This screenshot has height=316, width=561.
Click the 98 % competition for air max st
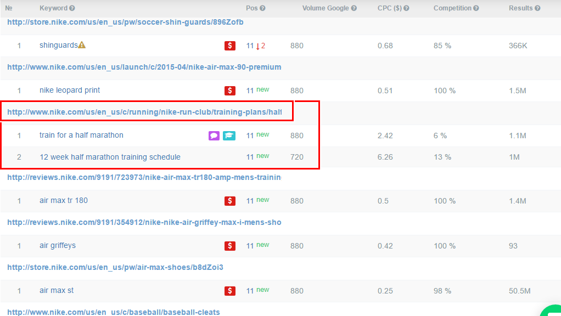[442, 291]
